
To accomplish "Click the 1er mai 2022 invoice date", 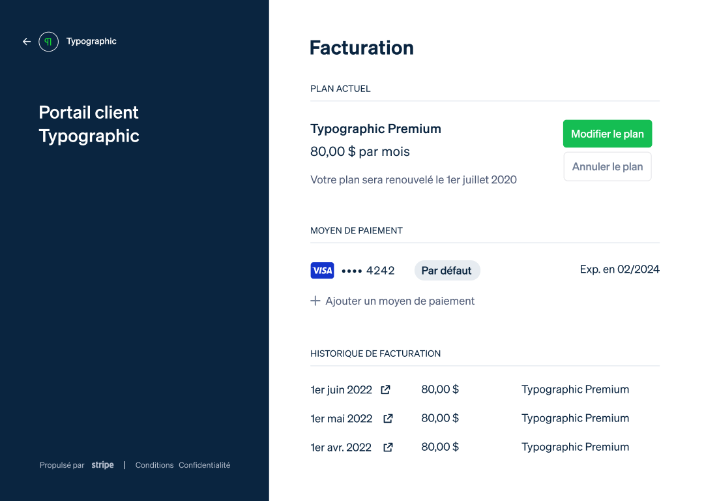I will coord(341,419).
